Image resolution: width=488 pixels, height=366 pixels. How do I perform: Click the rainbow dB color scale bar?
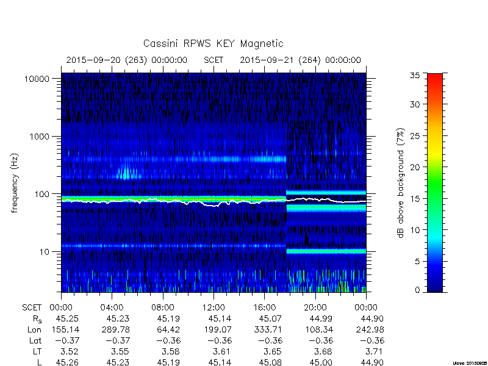point(435,182)
